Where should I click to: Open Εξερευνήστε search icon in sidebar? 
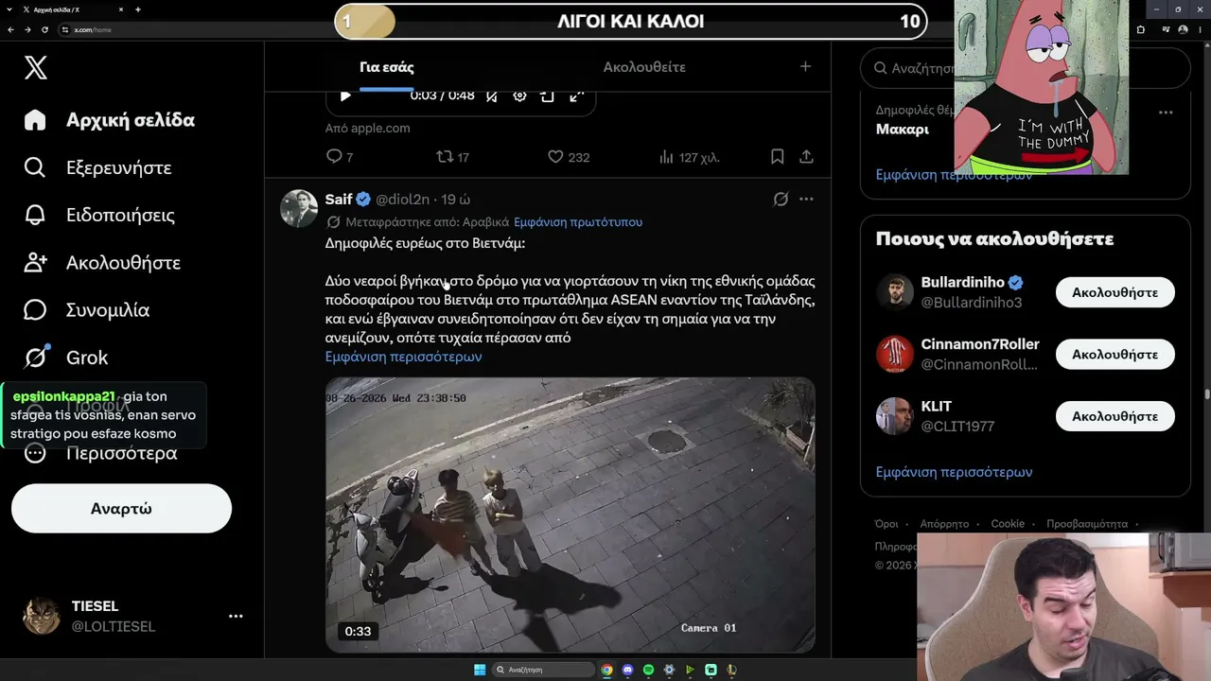point(35,167)
